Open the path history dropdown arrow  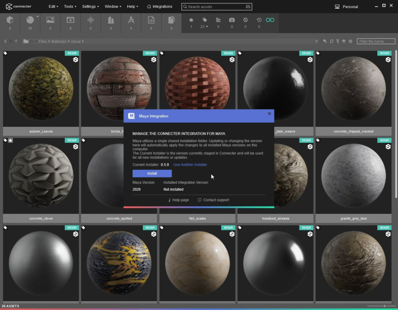pos(316,41)
